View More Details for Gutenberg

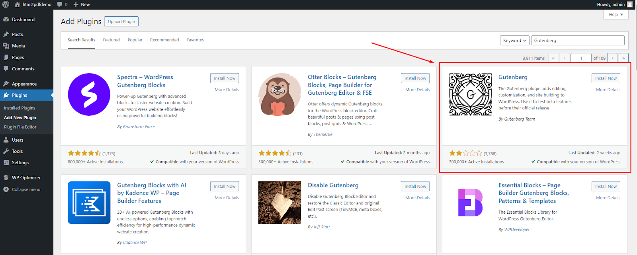(608, 90)
